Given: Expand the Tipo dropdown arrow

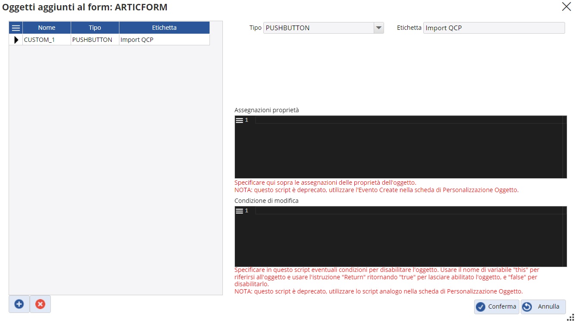Looking at the screenshot, I should click(x=378, y=28).
